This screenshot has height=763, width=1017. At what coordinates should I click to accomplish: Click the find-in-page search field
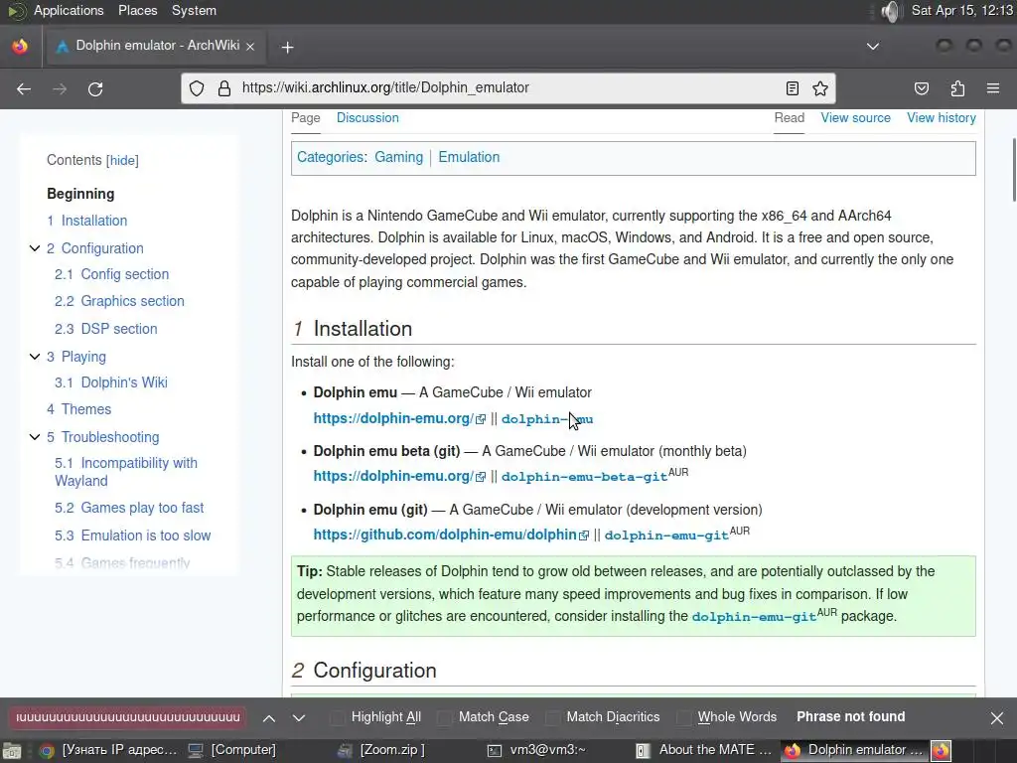(127, 717)
